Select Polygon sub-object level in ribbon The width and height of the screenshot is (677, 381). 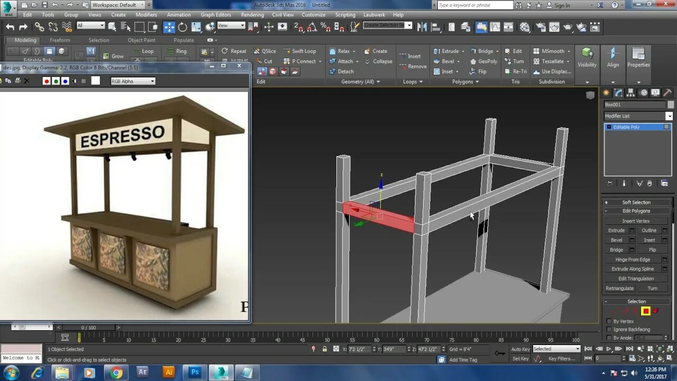[x=49, y=51]
